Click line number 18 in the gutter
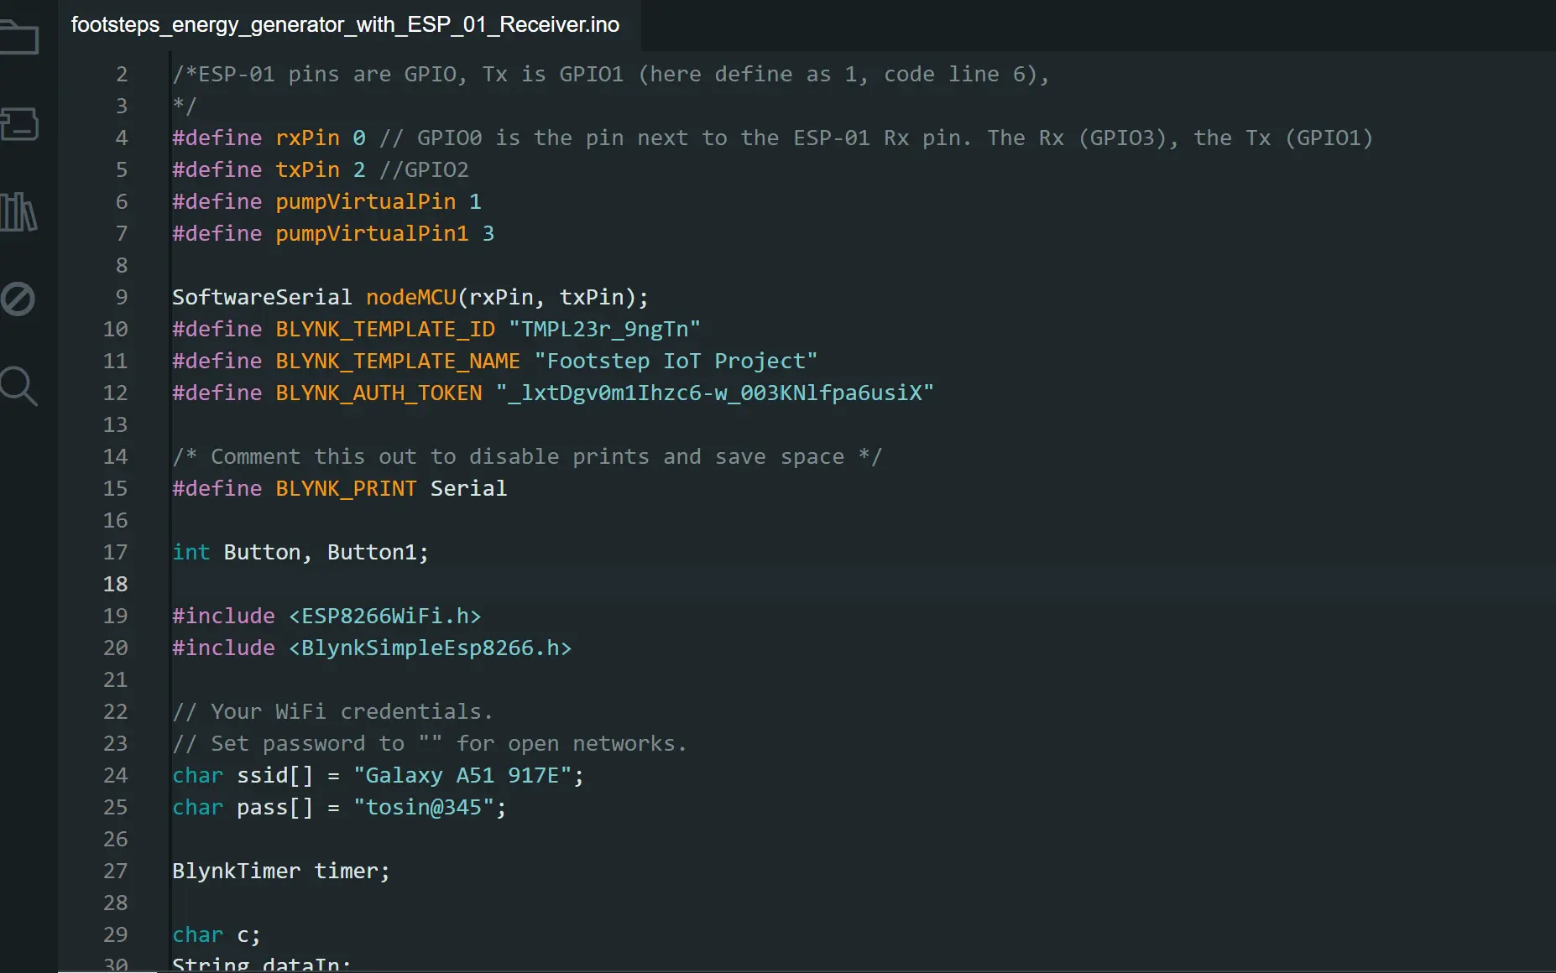The width and height of the screenshot is (1556, 973). pyautogui.click(x=115, y=584)
